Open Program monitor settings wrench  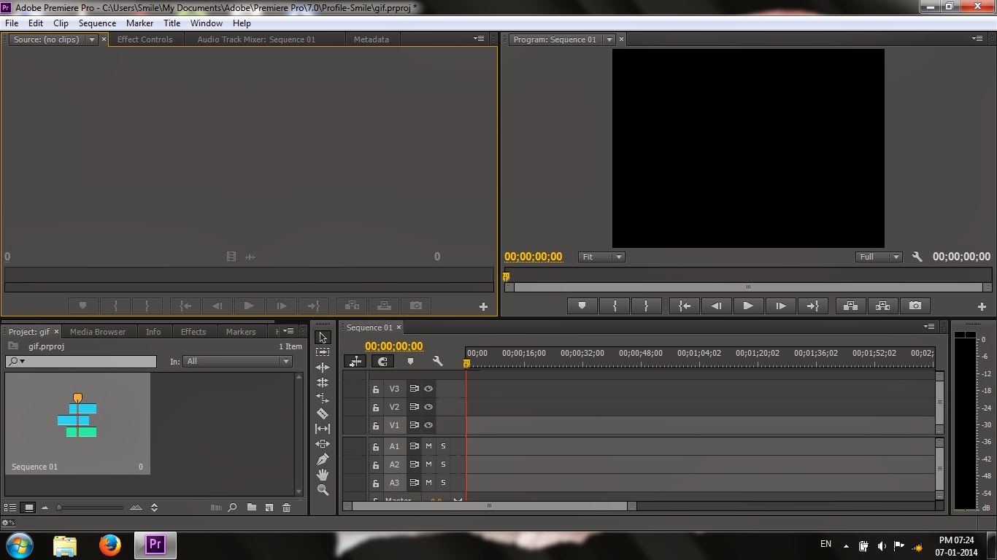pos(917,257)
